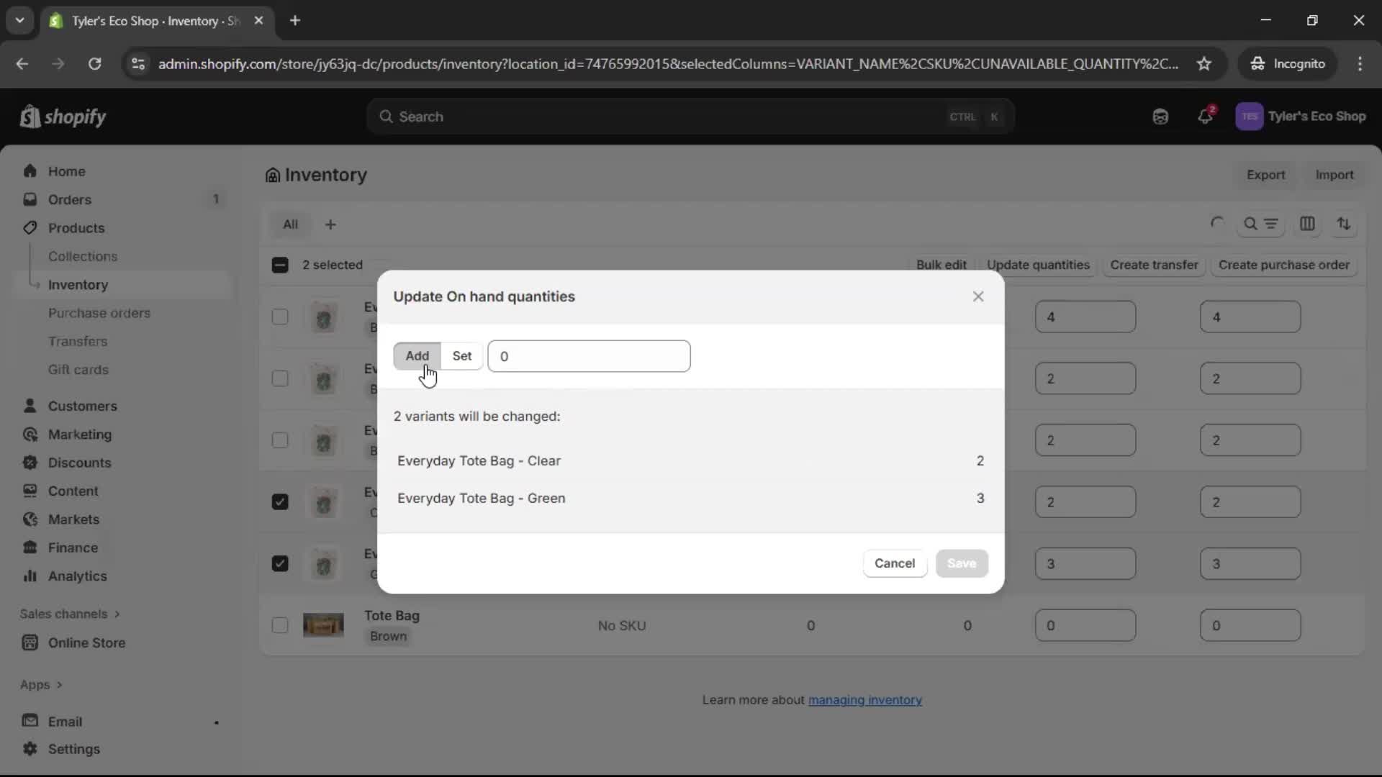Screen dimensions: 1382x777
Task: Open the edit columns panel
Action: point(1309,224)
